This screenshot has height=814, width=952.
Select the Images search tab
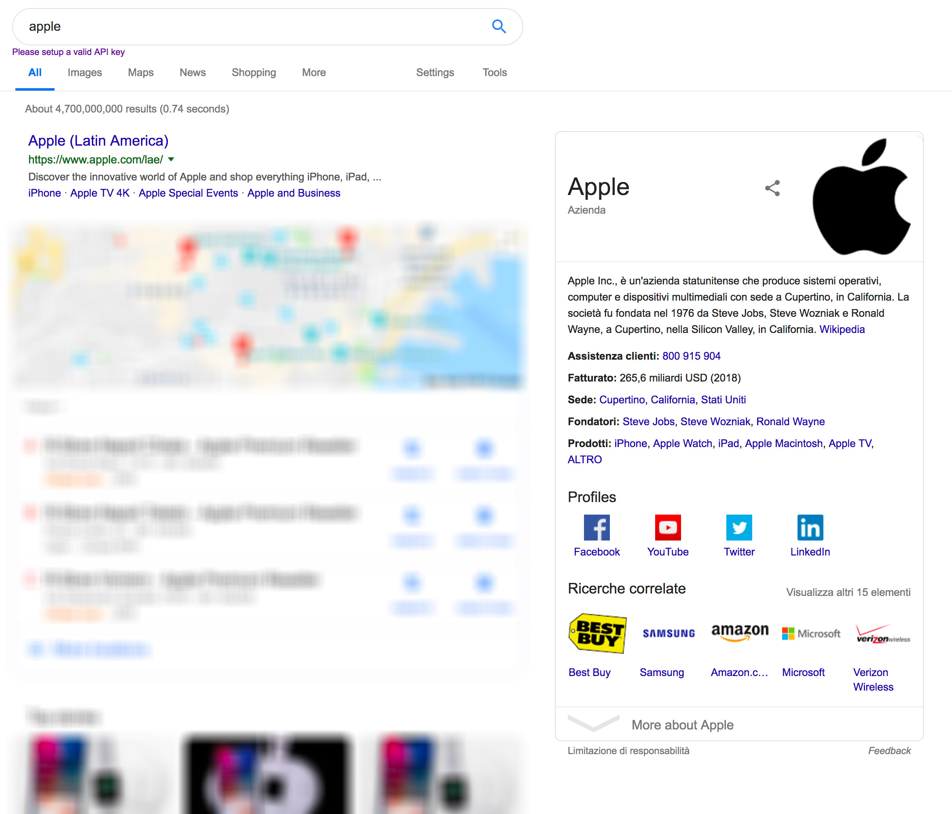click(85, 72)
